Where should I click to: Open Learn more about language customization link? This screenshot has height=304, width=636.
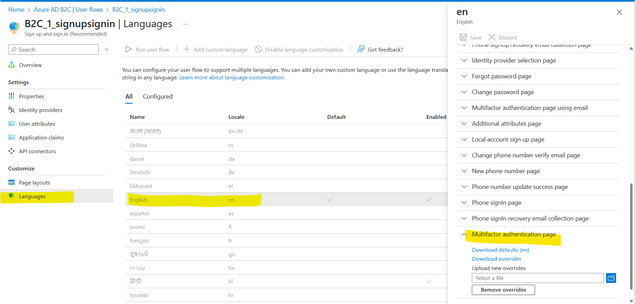pyautogui.click(x=232, y=78)
